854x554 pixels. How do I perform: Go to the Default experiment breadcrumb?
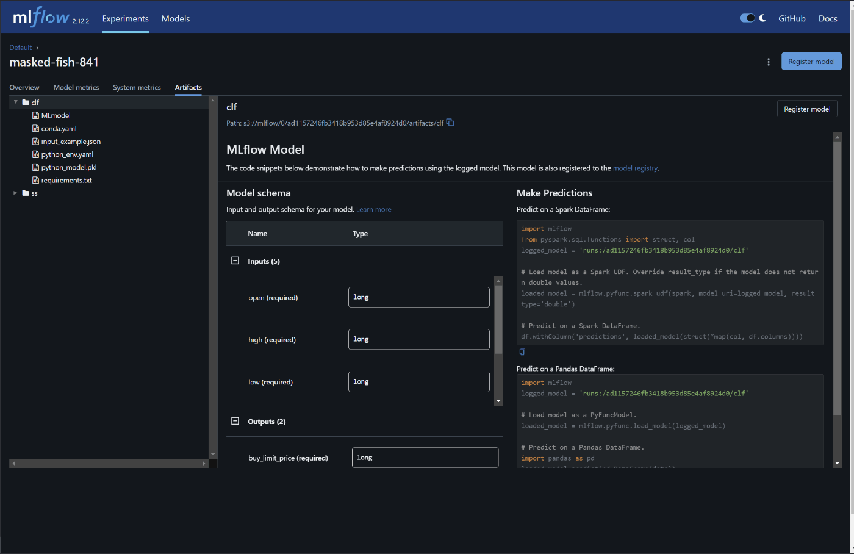point(21,48)
